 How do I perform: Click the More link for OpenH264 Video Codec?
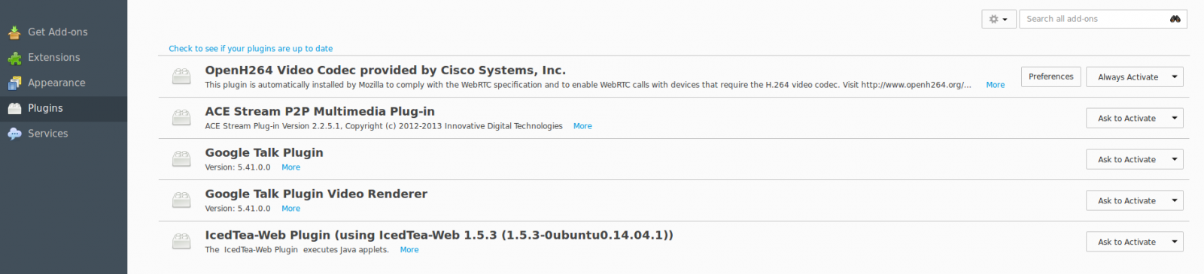point(995,85)
